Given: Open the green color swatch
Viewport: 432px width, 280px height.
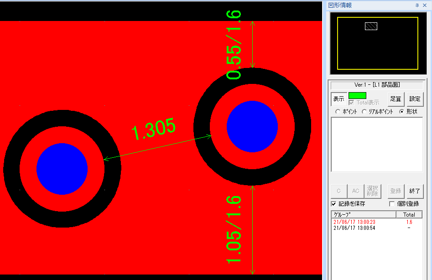Looking at the screenshot, I should [357, 95].
